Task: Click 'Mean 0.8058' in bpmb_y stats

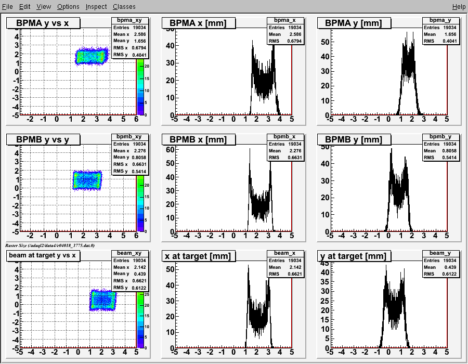Action: click(440, 151)
